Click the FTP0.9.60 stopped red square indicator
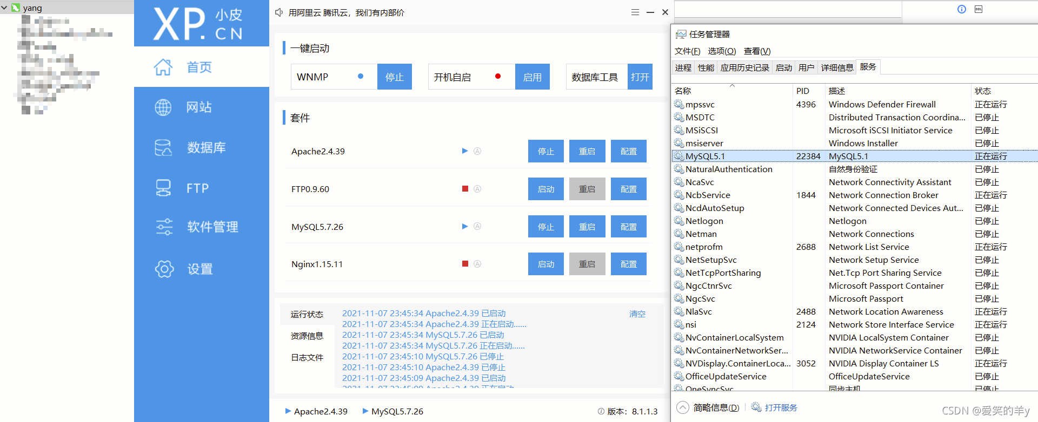 (465, 189)
